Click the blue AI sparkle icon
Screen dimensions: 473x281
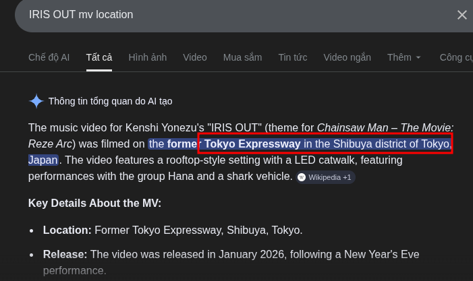[x=36, y=101]
